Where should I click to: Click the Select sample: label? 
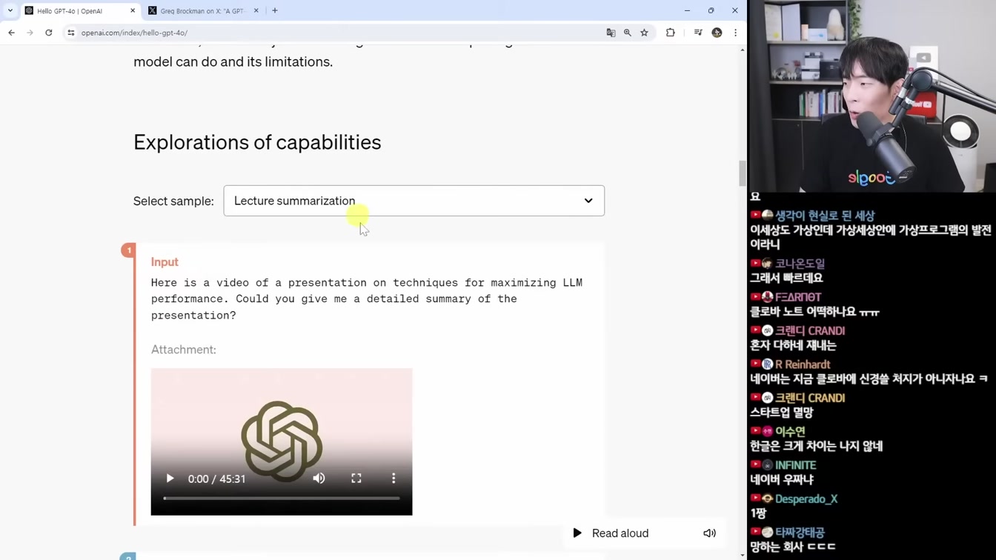click(x=173, y=201)
